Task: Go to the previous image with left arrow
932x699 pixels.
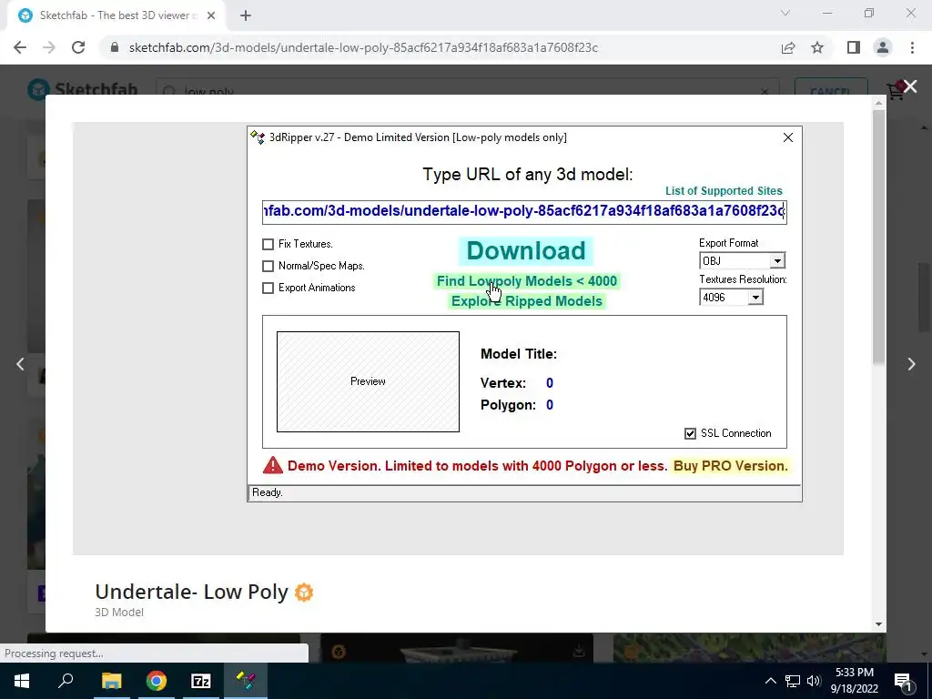Action: click(20, 364)
